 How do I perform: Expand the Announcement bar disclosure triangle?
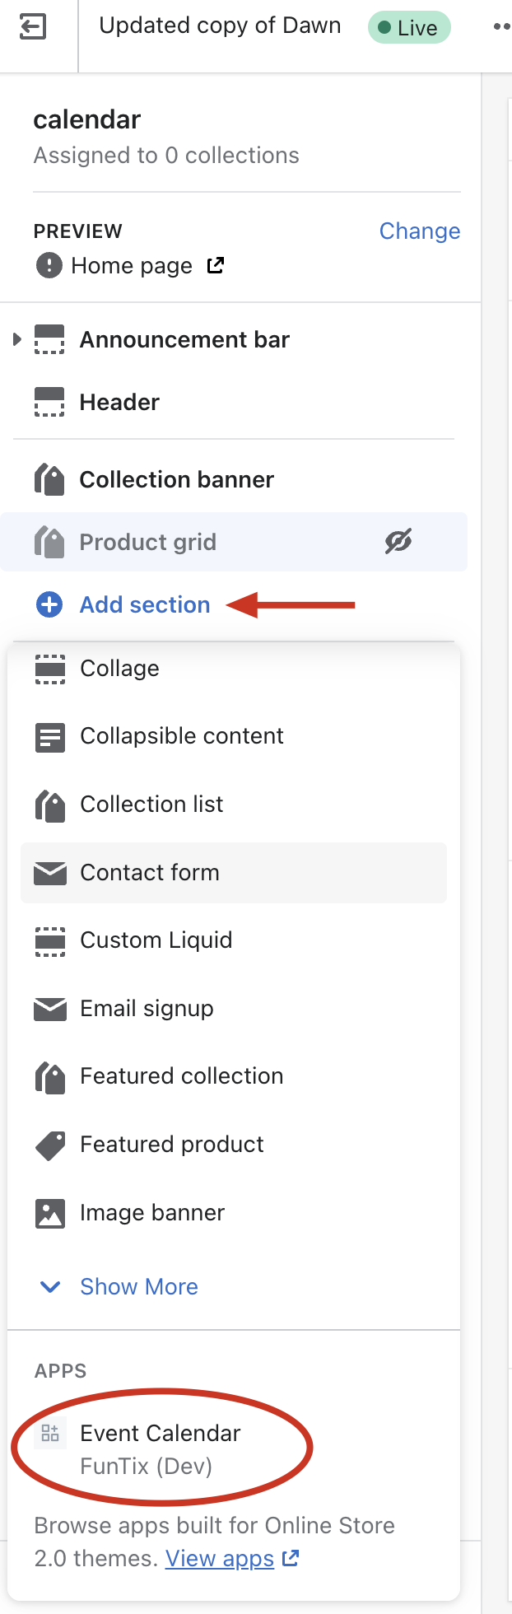(17, 339)
